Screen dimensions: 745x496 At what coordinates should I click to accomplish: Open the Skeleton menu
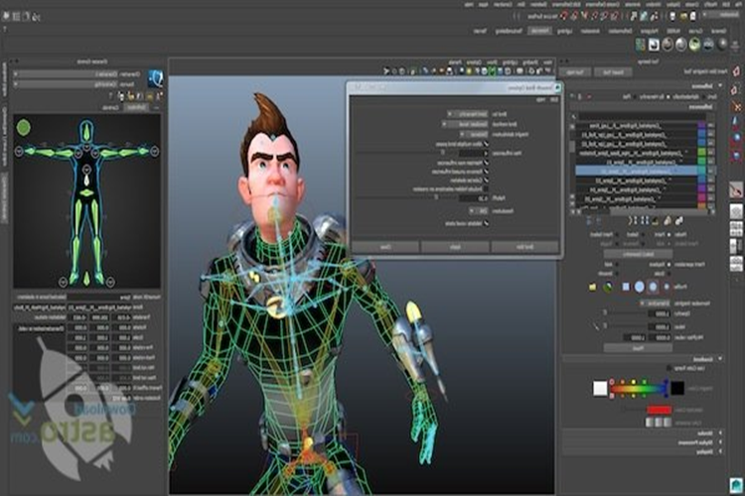[x=538, y=4]
